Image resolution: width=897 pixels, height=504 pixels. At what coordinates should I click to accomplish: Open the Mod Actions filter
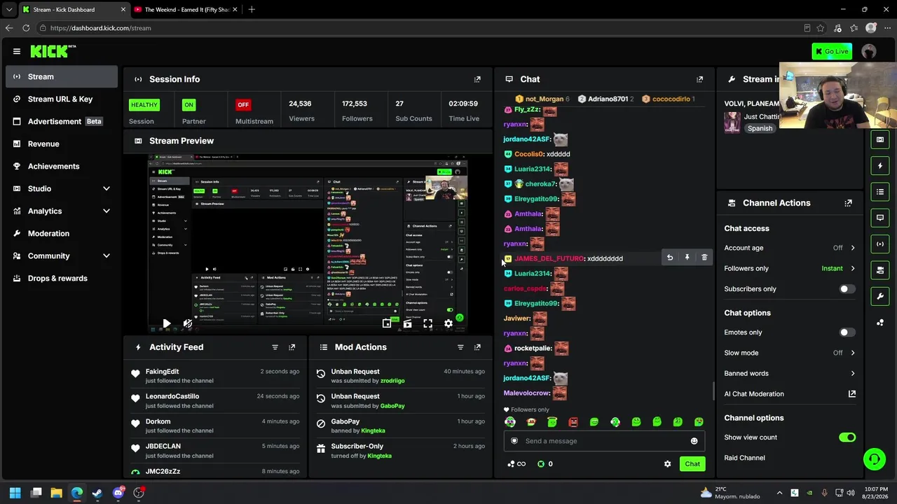point(460,347)
